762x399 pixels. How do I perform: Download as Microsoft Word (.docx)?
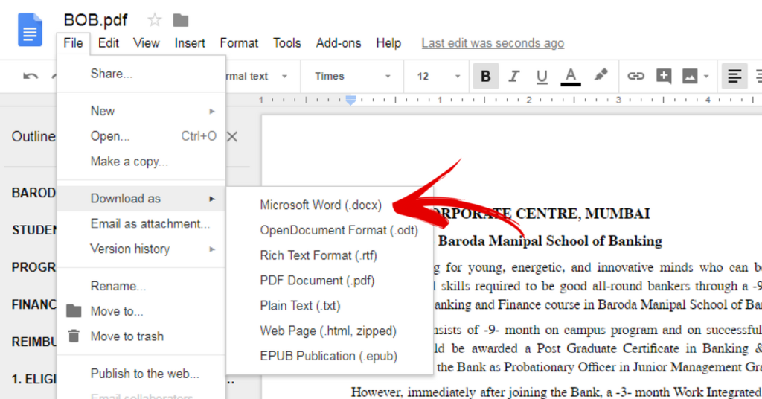pos(330,205)
